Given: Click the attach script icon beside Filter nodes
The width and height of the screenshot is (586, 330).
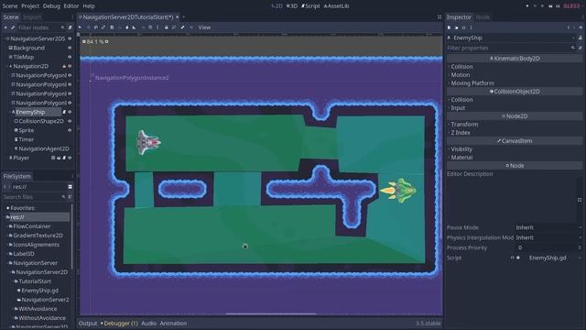Looking at the screenshot, I should [x=70, y=27].
